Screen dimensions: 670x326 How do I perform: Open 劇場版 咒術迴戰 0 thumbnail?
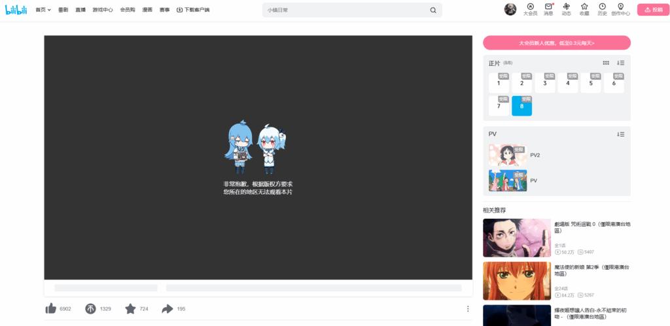click(x=517, y=238)
